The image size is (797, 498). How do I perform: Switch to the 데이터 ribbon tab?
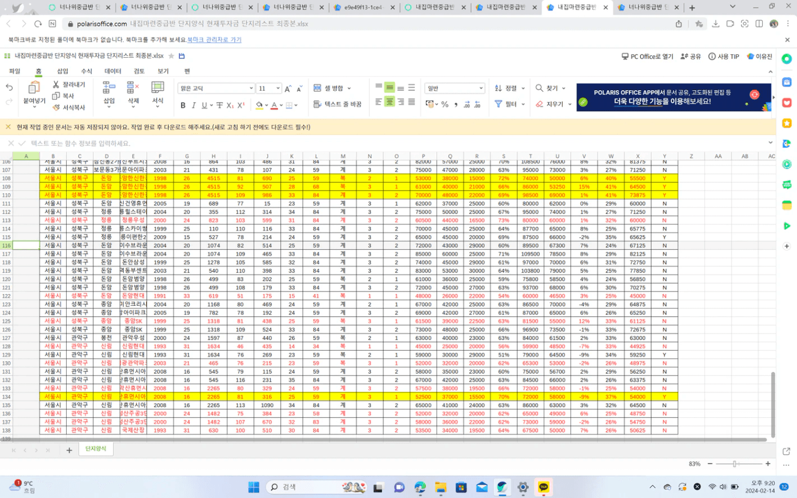pyautogui.click(x=113, y=71)
